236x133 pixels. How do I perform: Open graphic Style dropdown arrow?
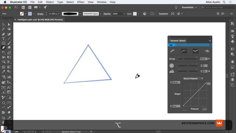click(x=138, y=14)
